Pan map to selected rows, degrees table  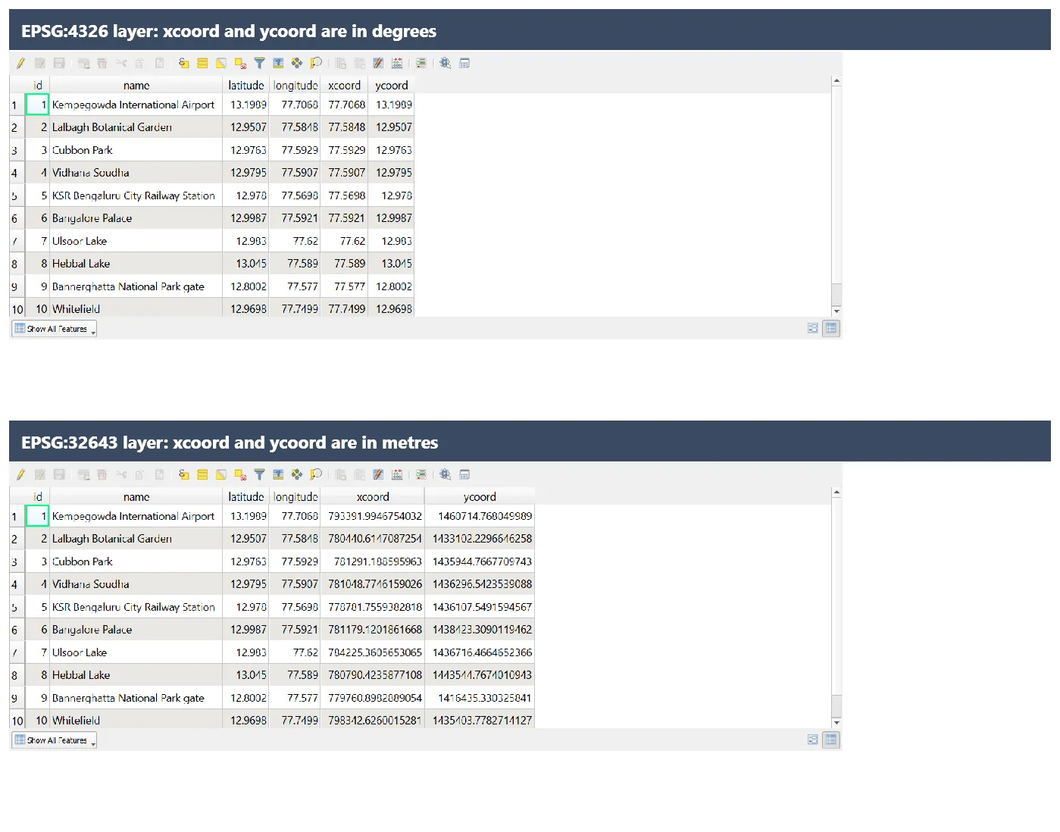coord(297,63)
